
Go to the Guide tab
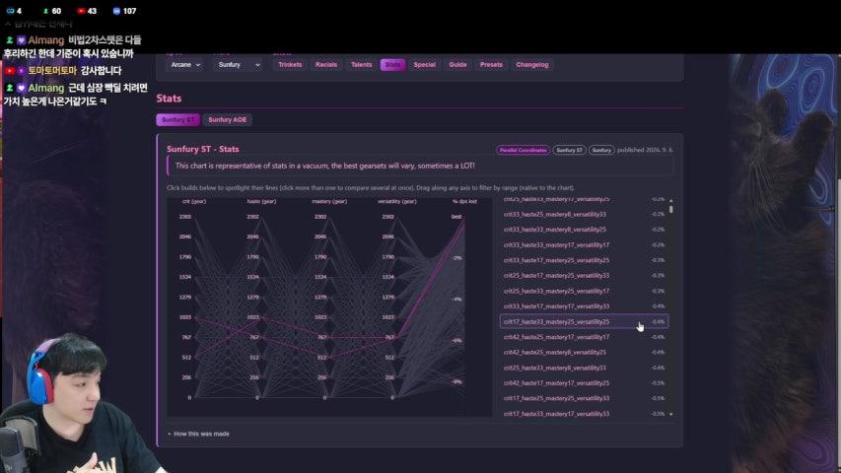point(457,65)
